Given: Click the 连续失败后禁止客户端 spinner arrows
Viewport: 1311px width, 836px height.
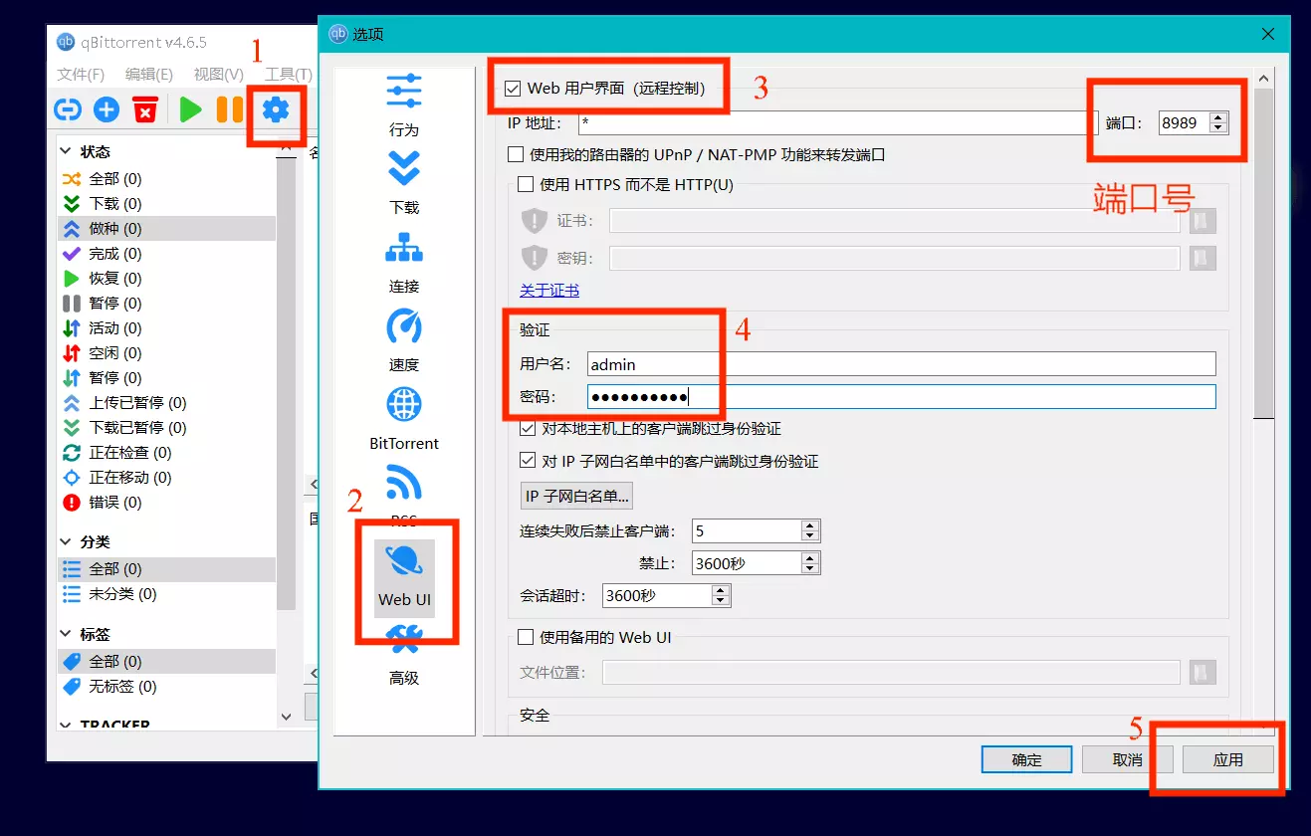Looking at the screenshot, I should pyautogui.click(x=810, y=530).
